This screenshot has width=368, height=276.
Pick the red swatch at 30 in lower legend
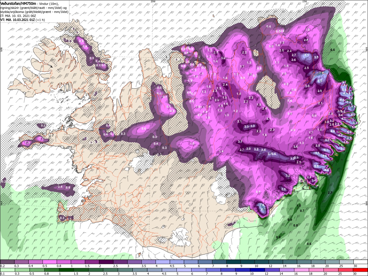tap(361, 270)
